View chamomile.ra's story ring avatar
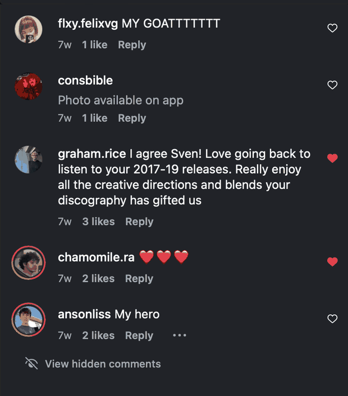The image size is (348, 396). click(x=28, y=263)
